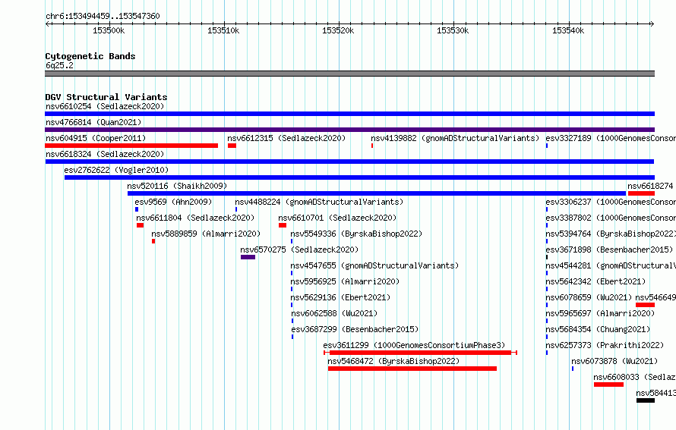Click the 6q25.2 cytogenetic band bar
Viewport: 676px width, 430px height.
click(x=349, y=74)
